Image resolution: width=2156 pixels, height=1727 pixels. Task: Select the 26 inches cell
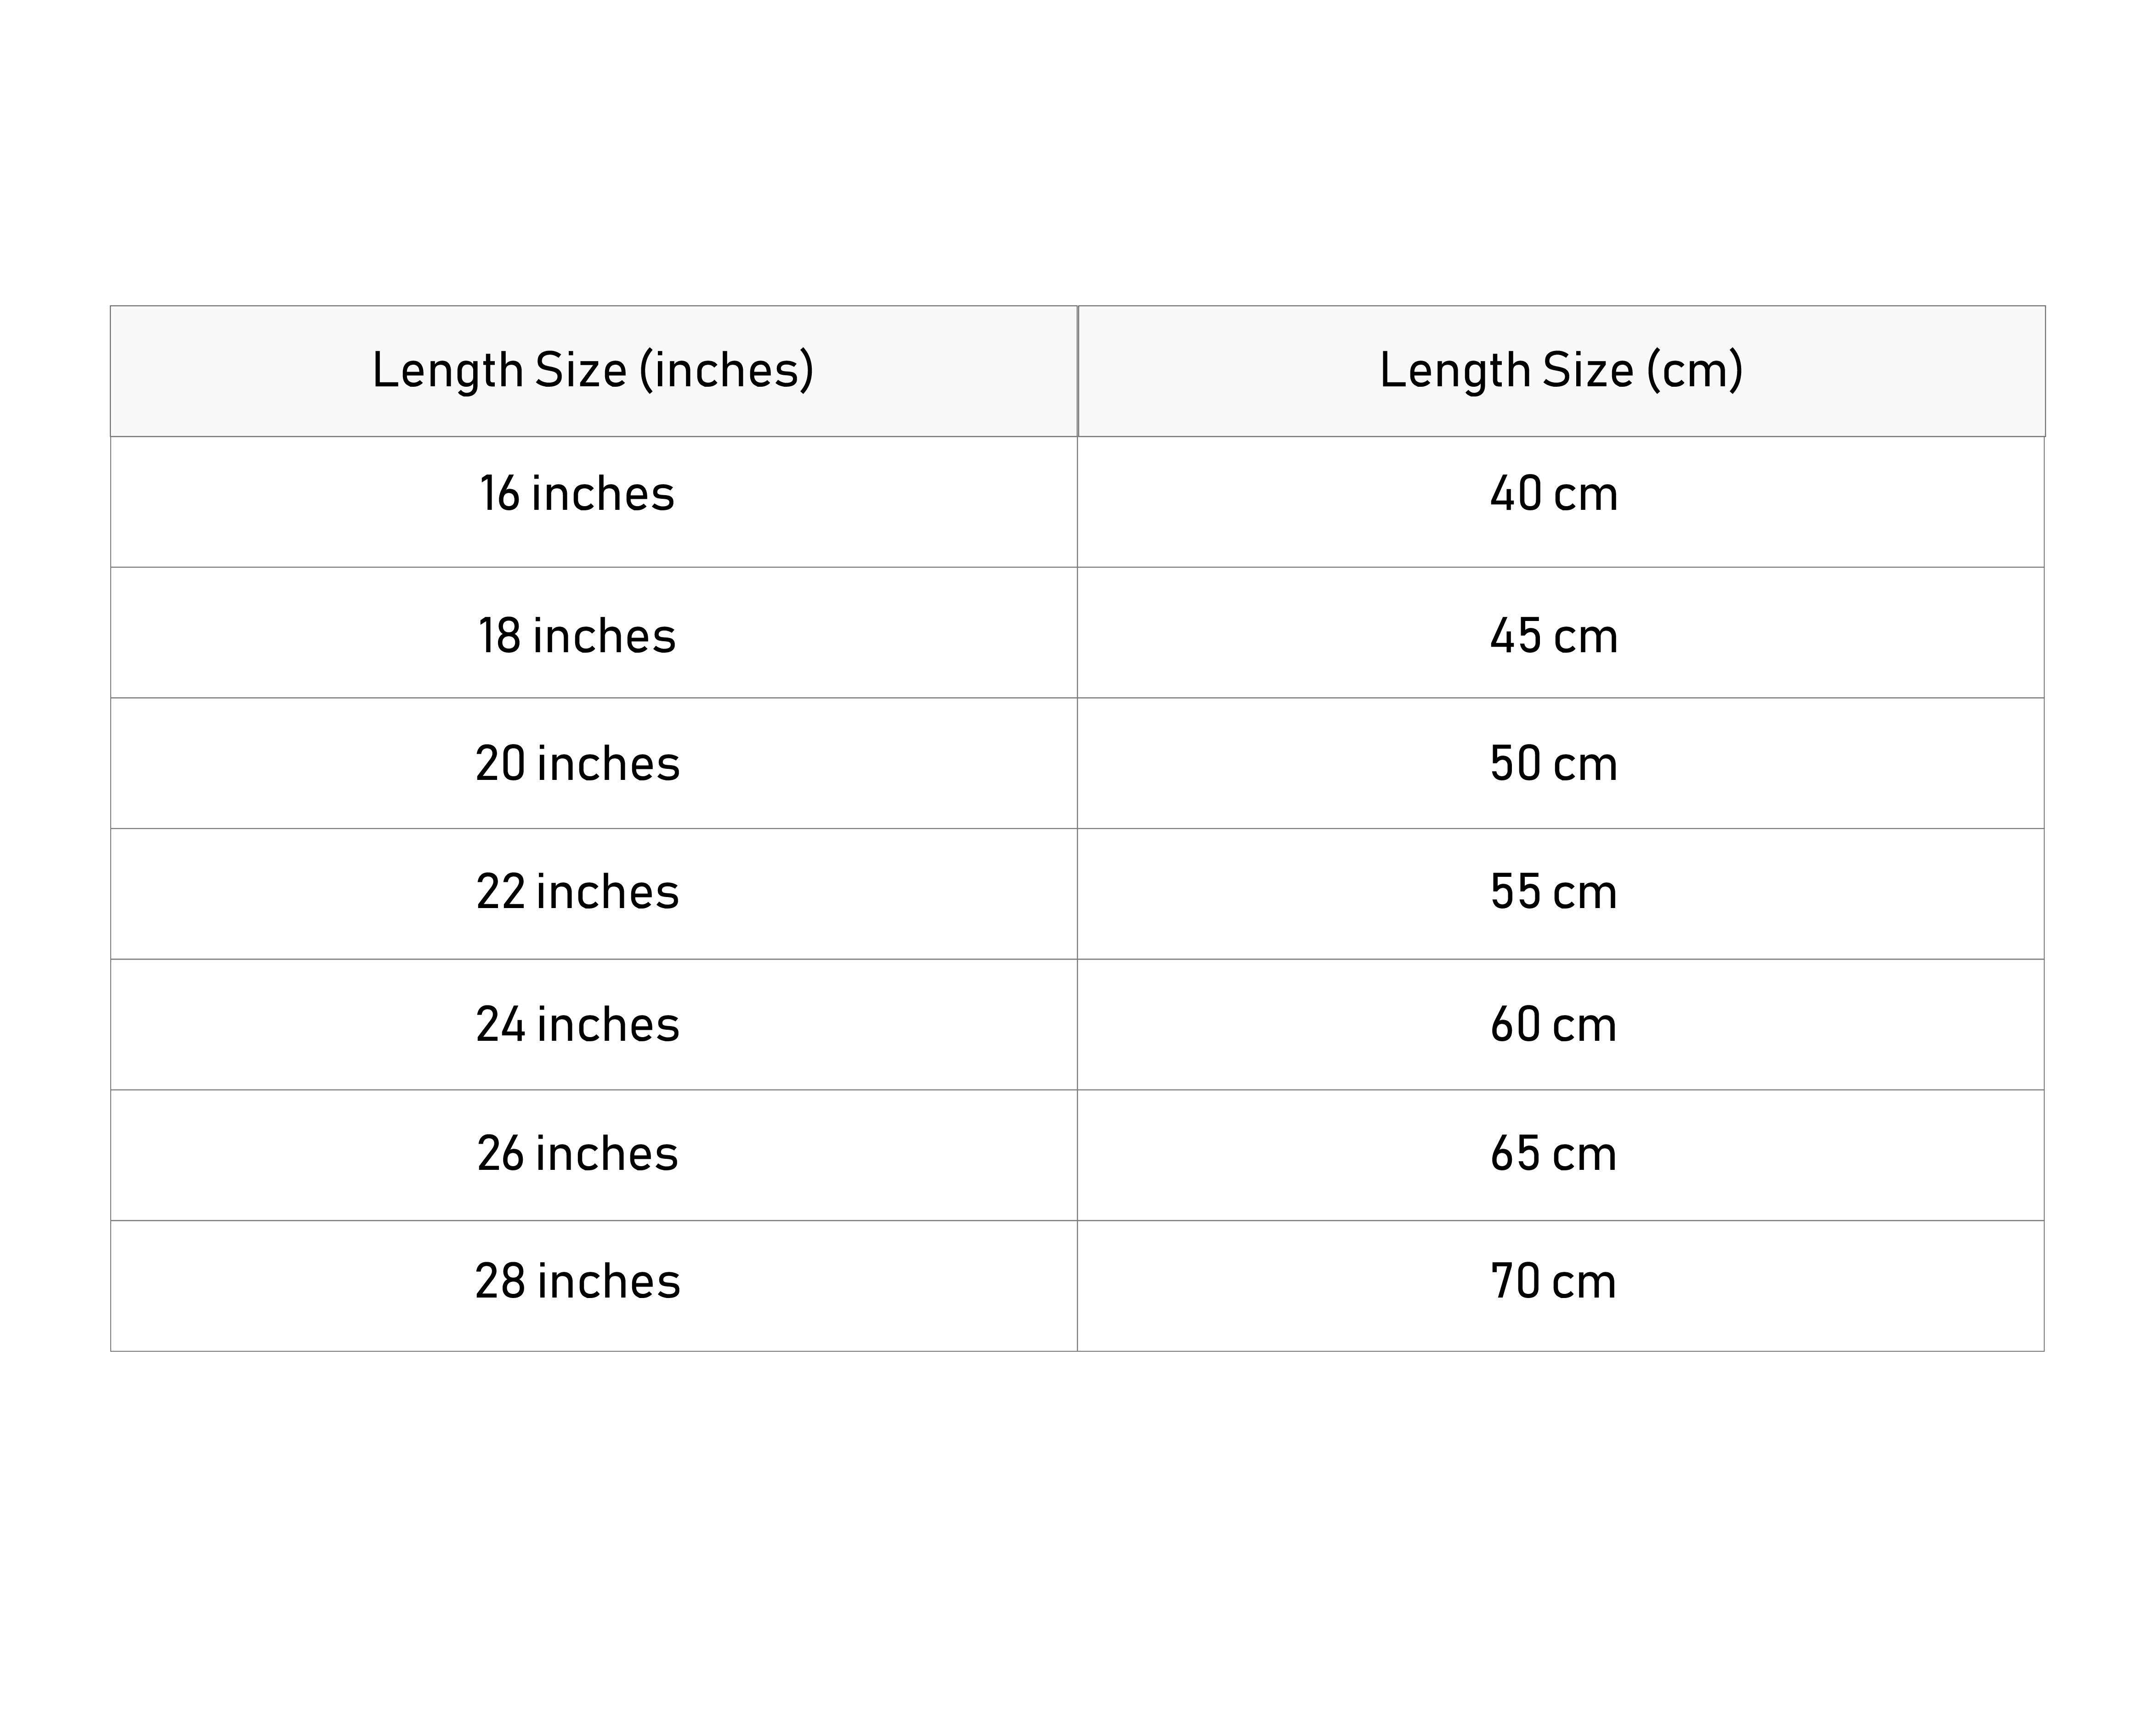point(594,1155)
